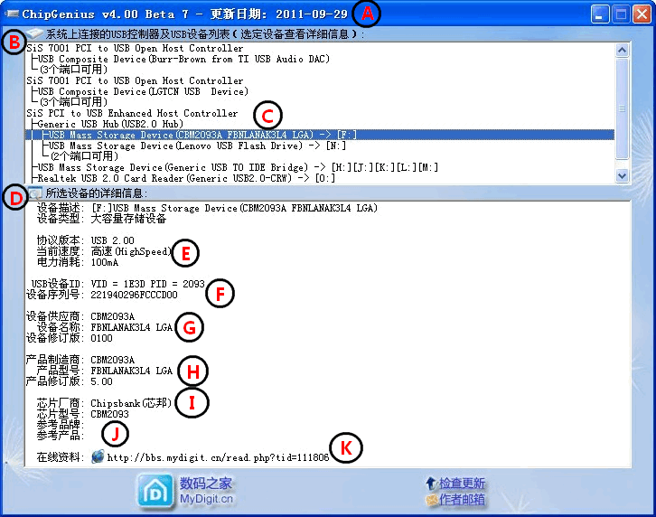Click the 设备类型 大容量存储设备 line
656x517 pixels.
click(x=101, y=219)
